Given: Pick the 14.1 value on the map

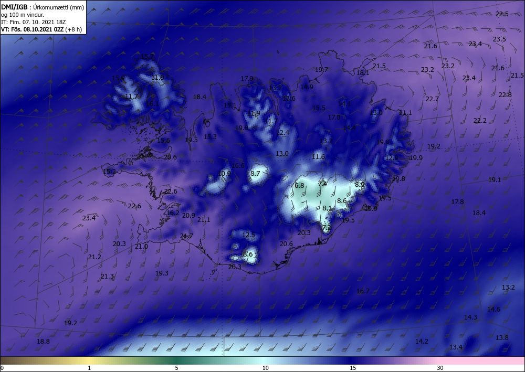Looking at the screenshot, I should tap(344, 104).
